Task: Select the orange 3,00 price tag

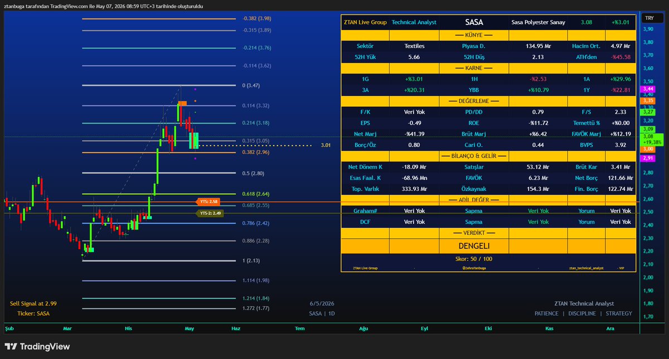Action: click(x=648, y=149)
